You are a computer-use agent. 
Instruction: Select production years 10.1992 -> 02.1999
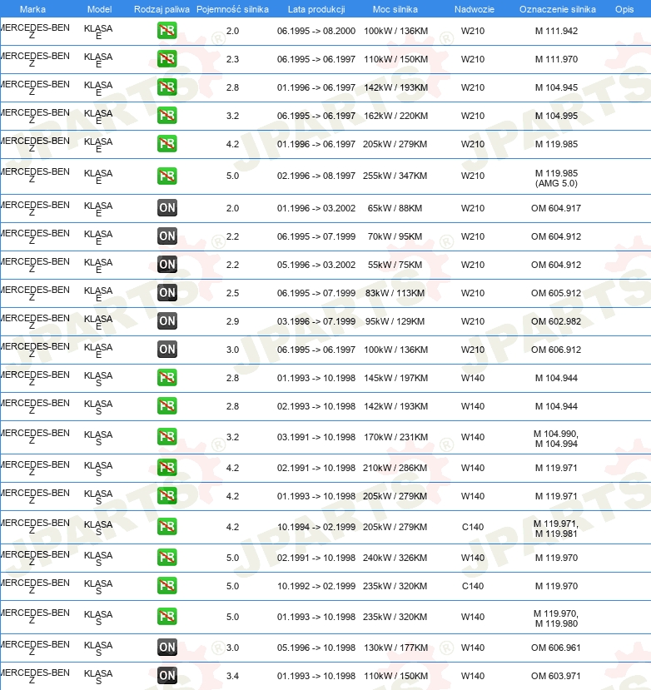coord(316,586)
